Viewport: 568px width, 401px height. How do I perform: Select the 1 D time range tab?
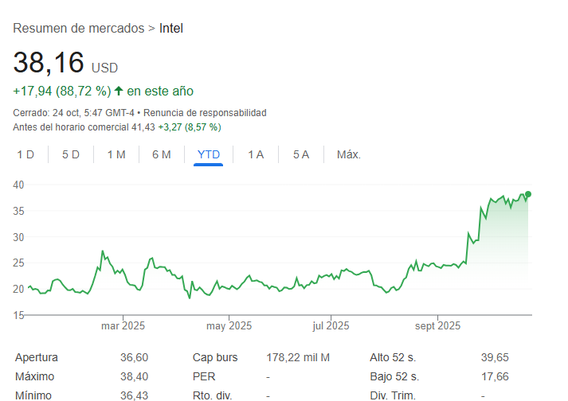point(25,154)
